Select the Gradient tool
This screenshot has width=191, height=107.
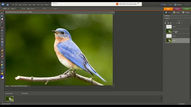(x=2, y=65)
